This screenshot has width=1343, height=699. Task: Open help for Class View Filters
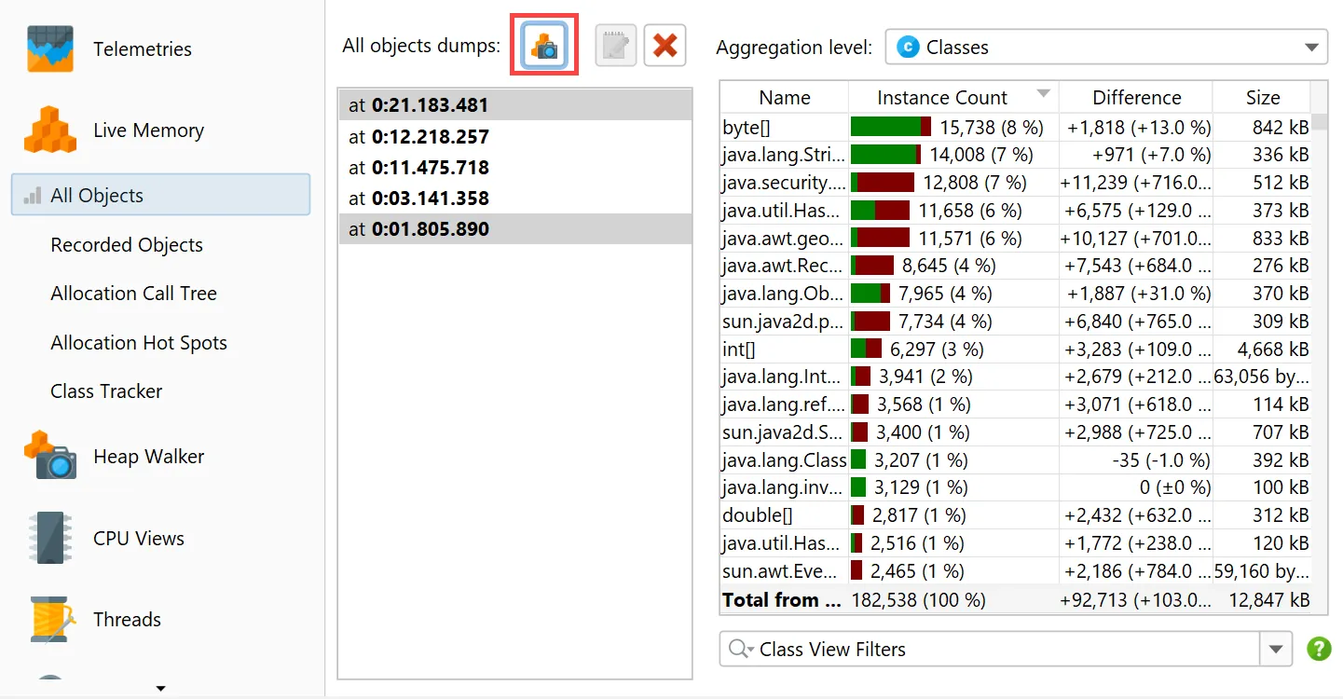1319,649
